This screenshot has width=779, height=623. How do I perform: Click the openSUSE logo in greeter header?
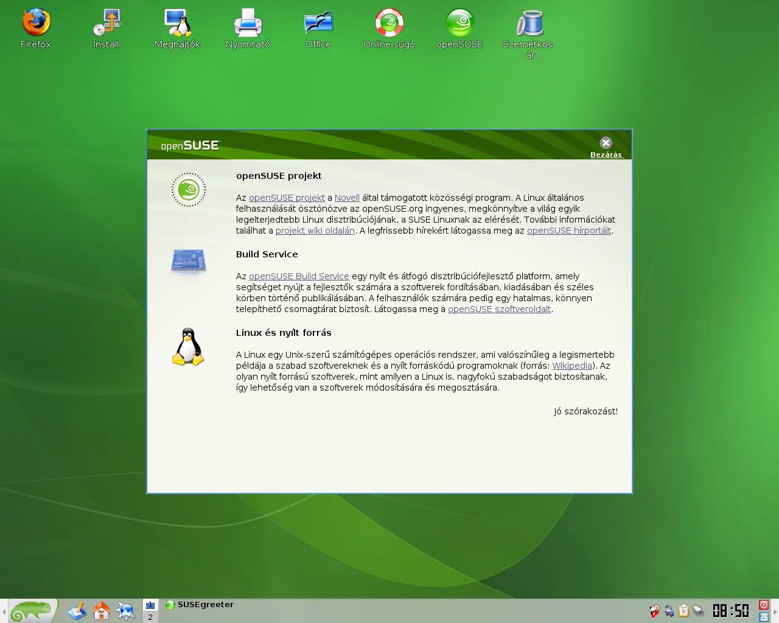pos(190,145)
